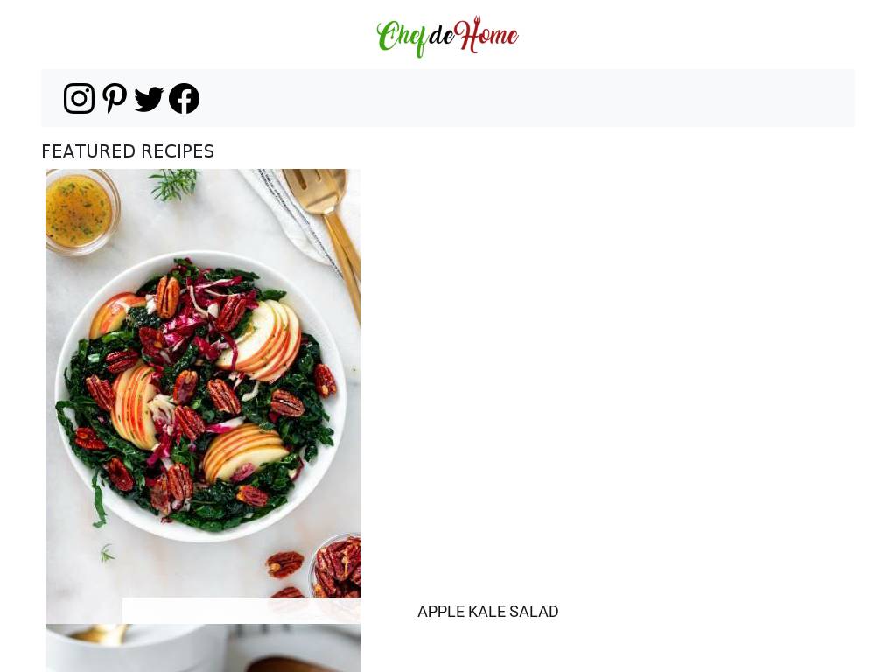896x672 pixels.
Task: Click the red word Home in logo
Action: (x=486, y=35)
